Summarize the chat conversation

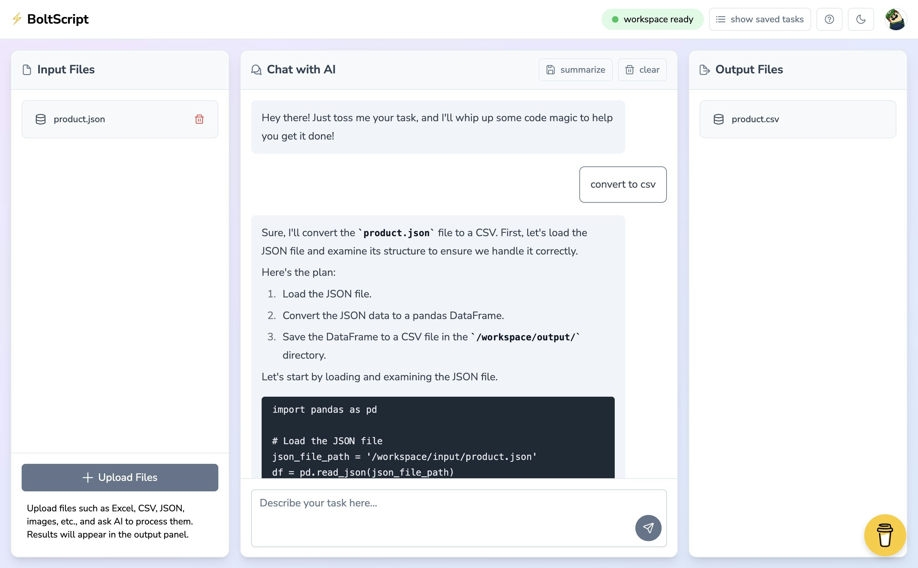(575, 70)
